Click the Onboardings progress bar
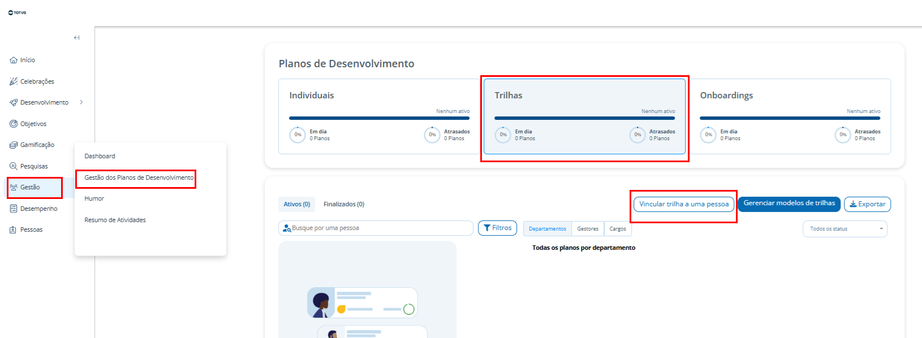This screenshot has height=338, width=922. click(790, 118)
